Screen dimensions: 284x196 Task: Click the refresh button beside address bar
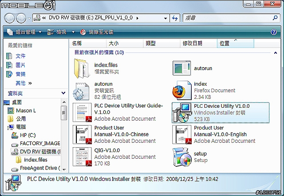pyautogui.click(x=175, y=18)
